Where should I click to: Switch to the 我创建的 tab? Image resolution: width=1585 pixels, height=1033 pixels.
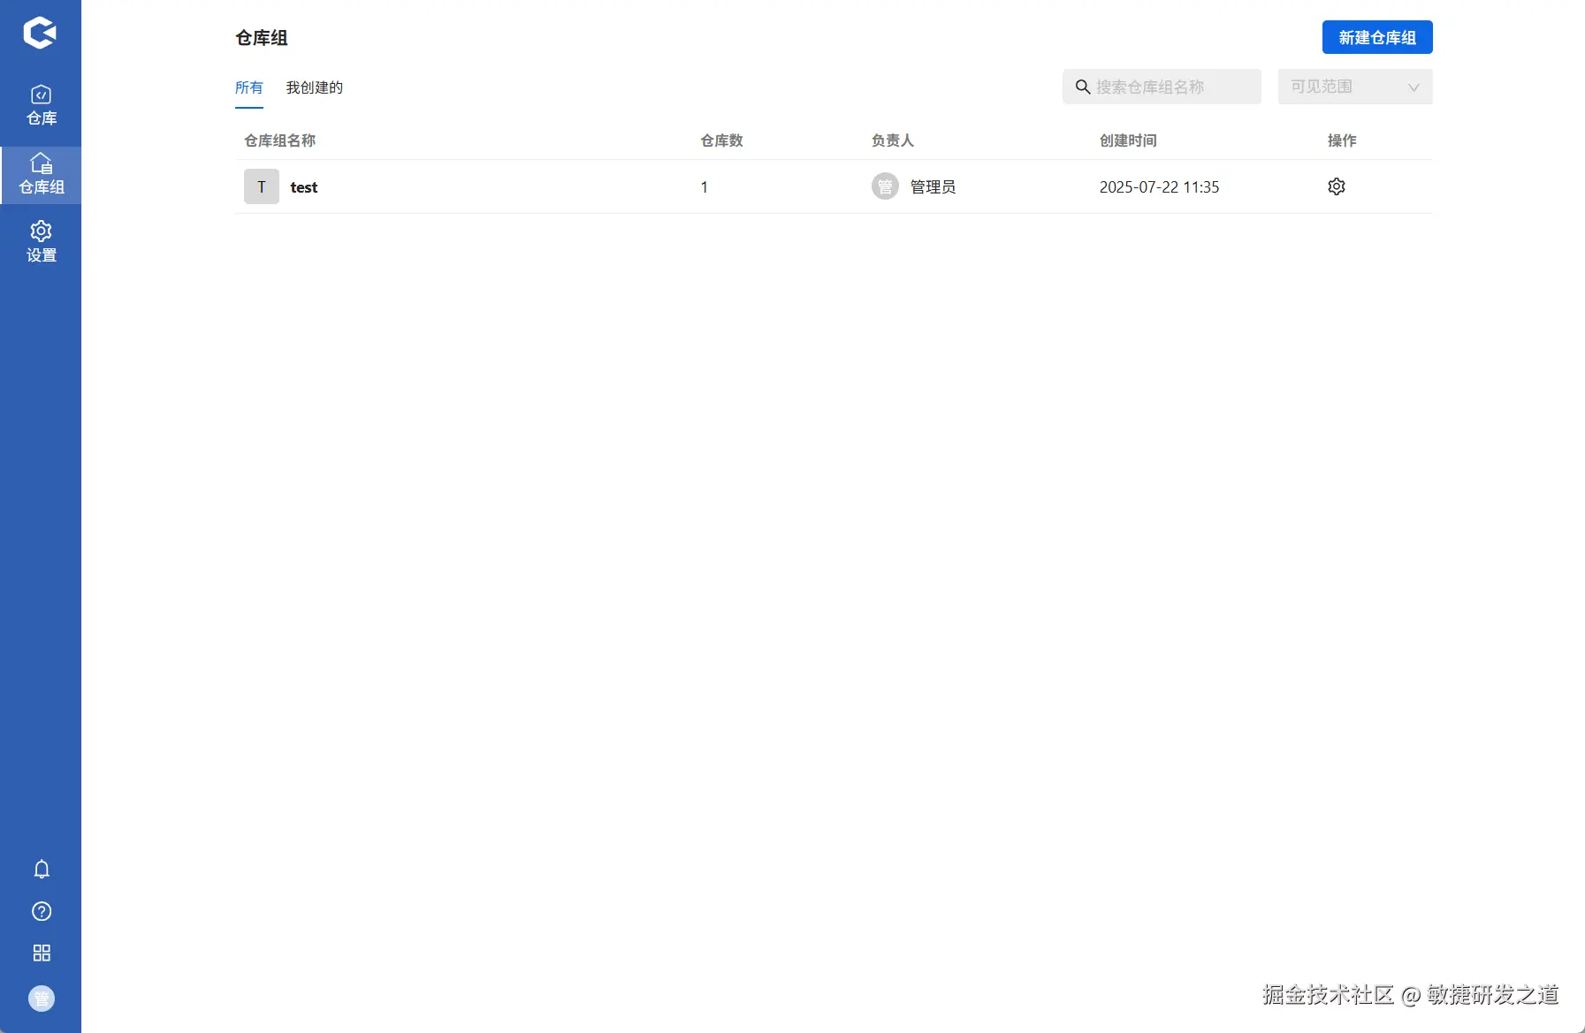point(315,87)
